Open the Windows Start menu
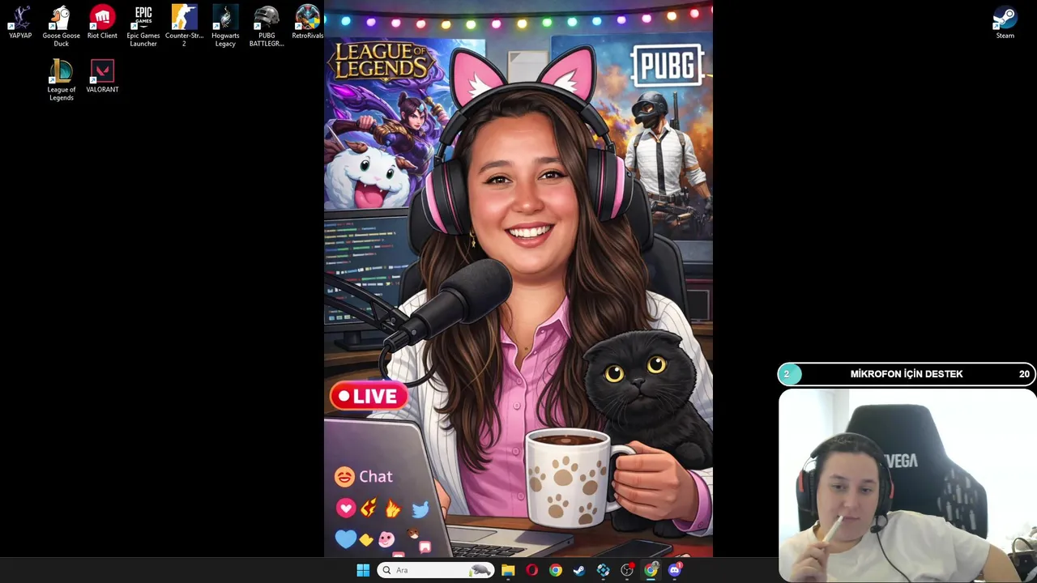1037x583 pixels. point(363,570)
